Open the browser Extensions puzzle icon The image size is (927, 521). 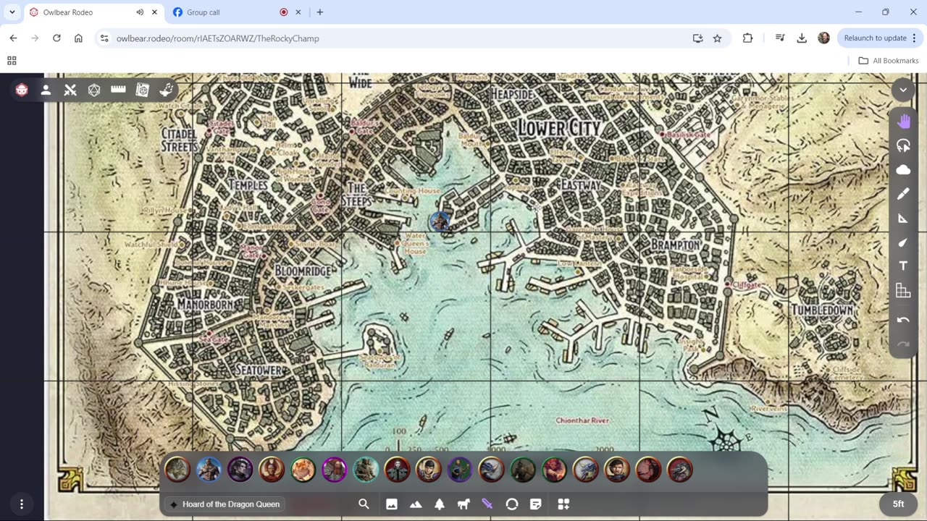(x=747, y=38)
